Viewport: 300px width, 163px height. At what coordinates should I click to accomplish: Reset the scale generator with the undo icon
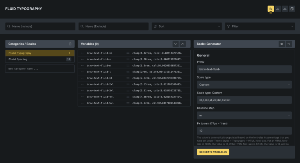[x=289, y=44]
